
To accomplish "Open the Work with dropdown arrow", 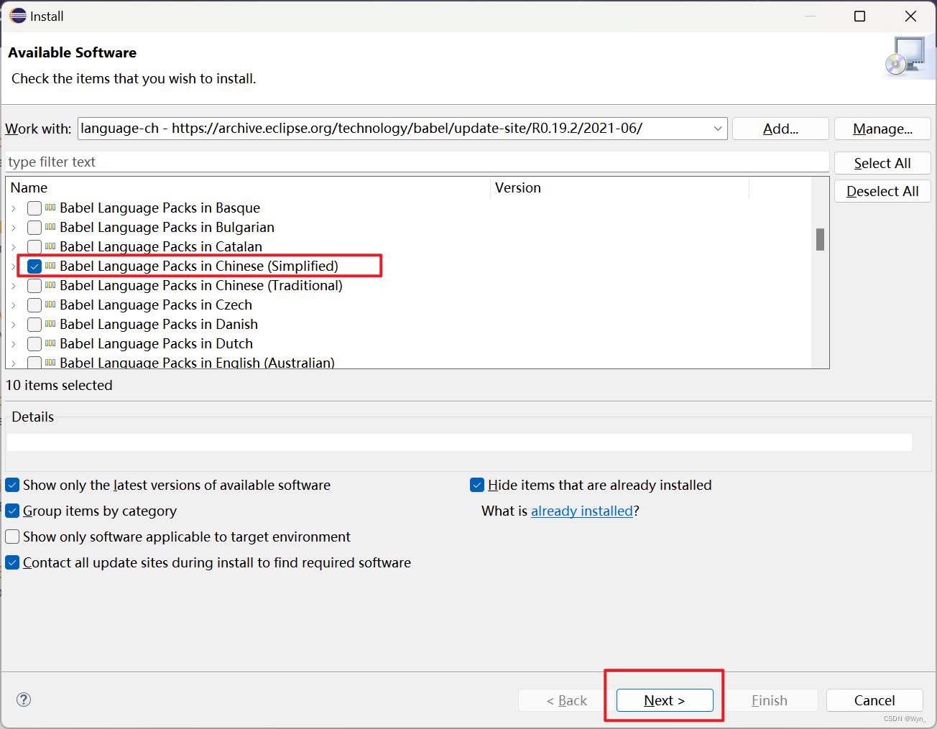I will click(x=717, y=129).
